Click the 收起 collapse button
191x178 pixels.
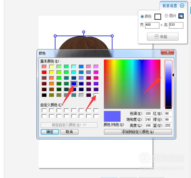[162, 37]
